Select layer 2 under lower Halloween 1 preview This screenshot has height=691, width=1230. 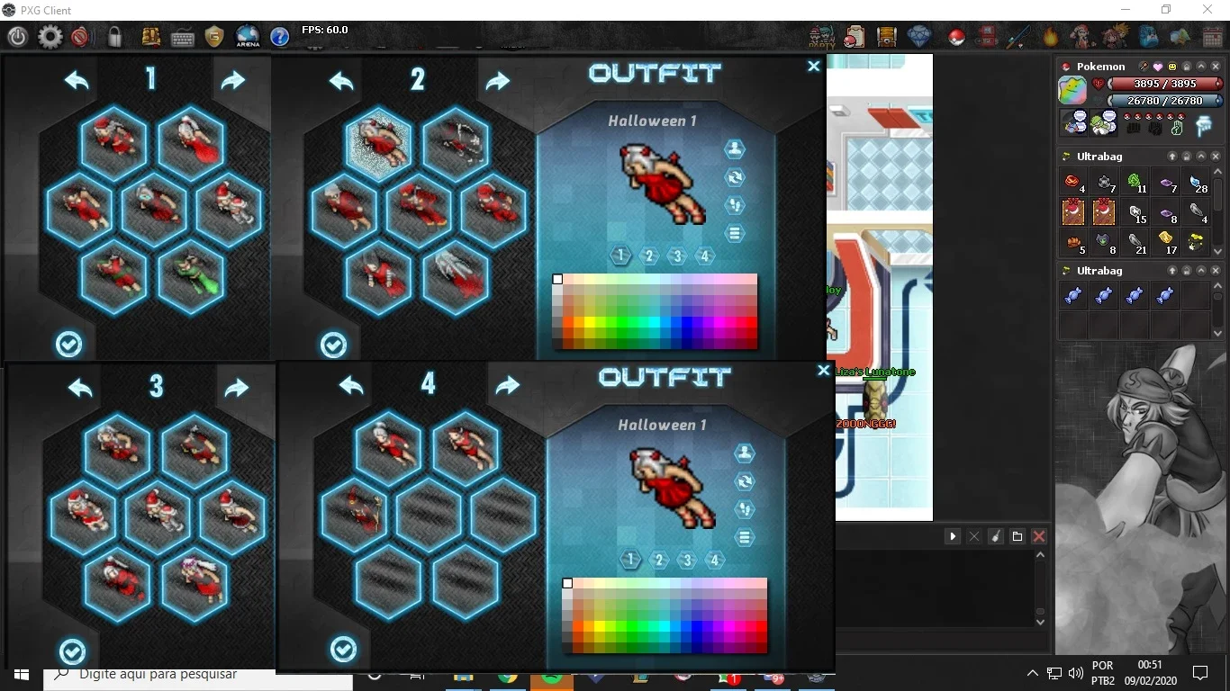click(659, 561)
